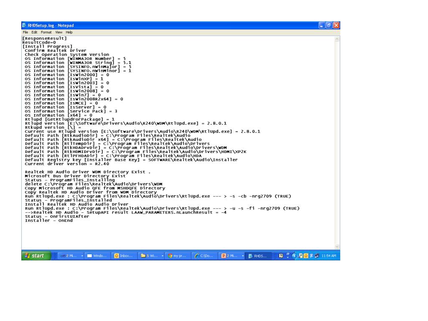Open the Edit menu
The width and height of the screenshot is (428, 321).
point(34,32)
